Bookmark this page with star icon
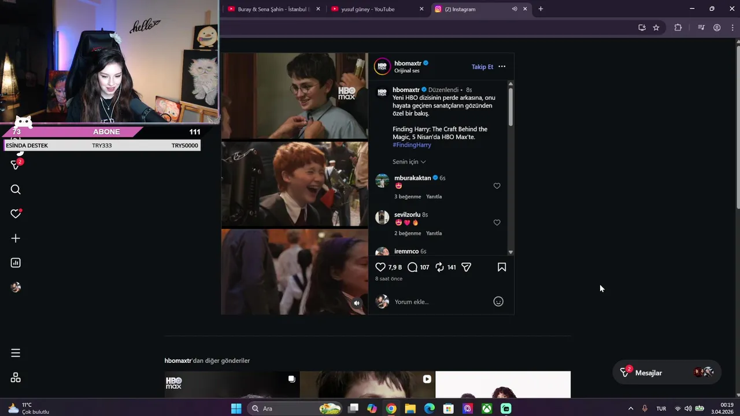Screen dimensions: 740x416 (656, 28)
